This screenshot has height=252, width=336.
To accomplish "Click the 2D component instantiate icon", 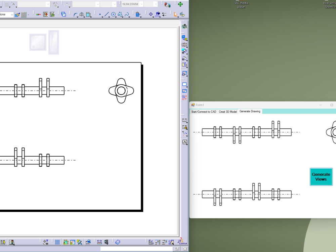I will tap(184, 97).
